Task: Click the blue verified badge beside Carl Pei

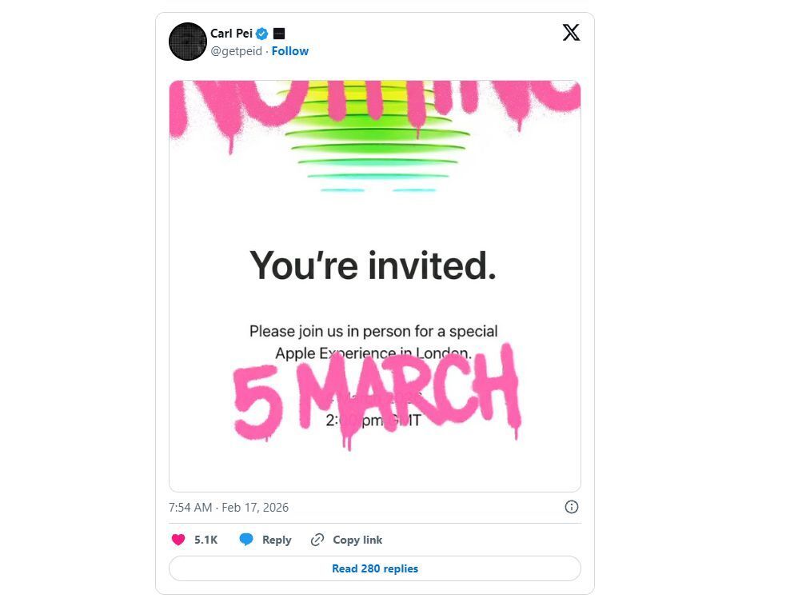Action: click(261, 34)
